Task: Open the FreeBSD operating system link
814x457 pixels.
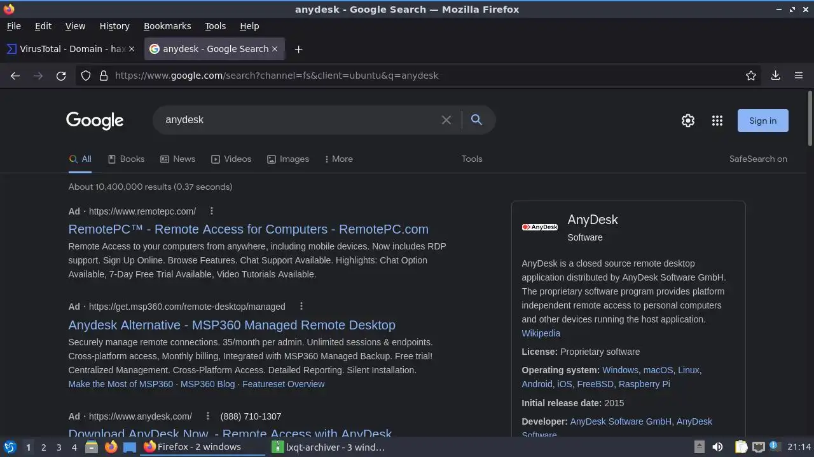Action: pos(595,384)
